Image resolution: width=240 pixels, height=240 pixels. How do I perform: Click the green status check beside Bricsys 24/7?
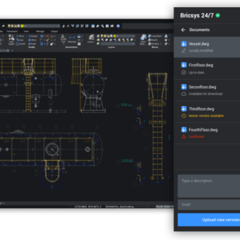tap(218, 15)
